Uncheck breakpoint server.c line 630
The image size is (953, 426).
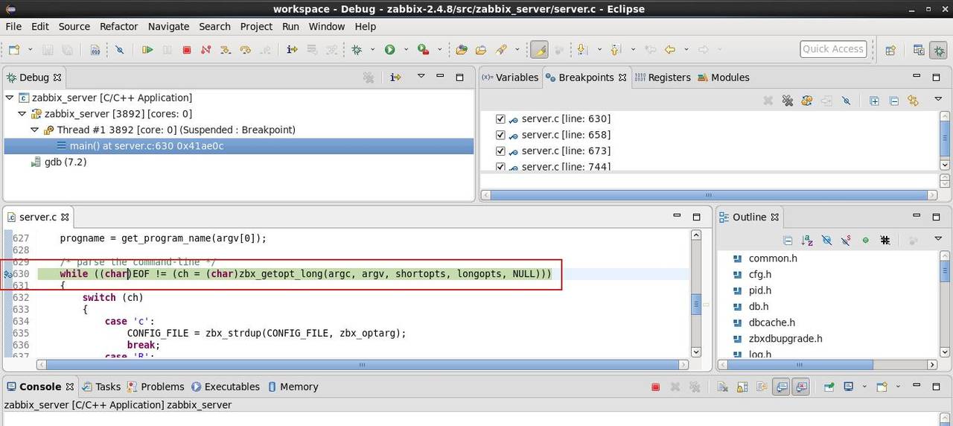[x=500, y=119]
